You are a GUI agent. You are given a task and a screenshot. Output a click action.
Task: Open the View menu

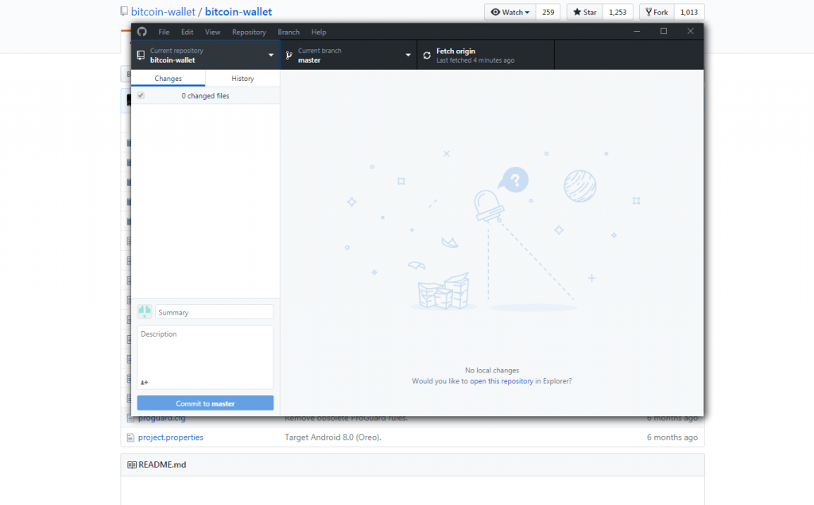coord(212,32)
